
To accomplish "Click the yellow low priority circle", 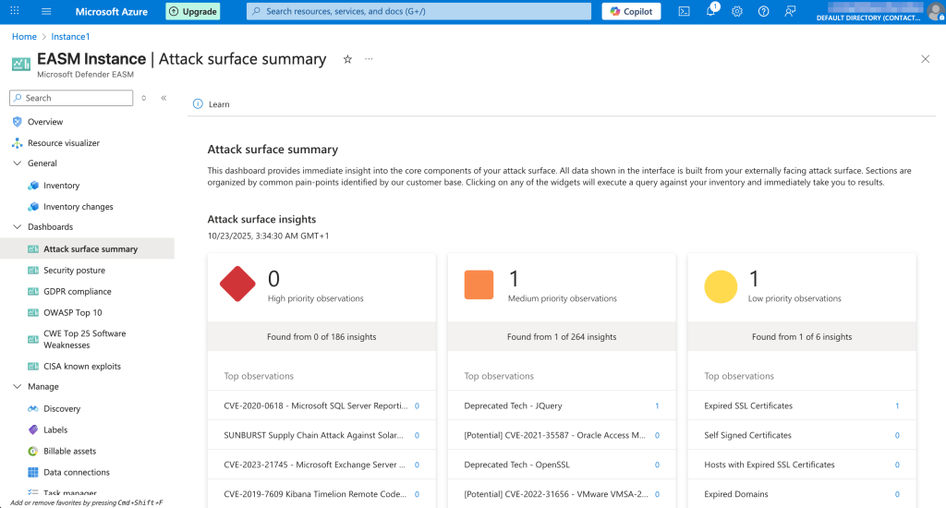I will pyautogui.click(x=721, y=286).
